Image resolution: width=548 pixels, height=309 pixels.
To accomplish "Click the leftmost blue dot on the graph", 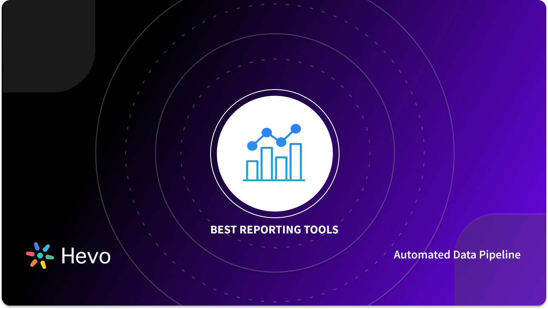I will (x=252, y=146).
